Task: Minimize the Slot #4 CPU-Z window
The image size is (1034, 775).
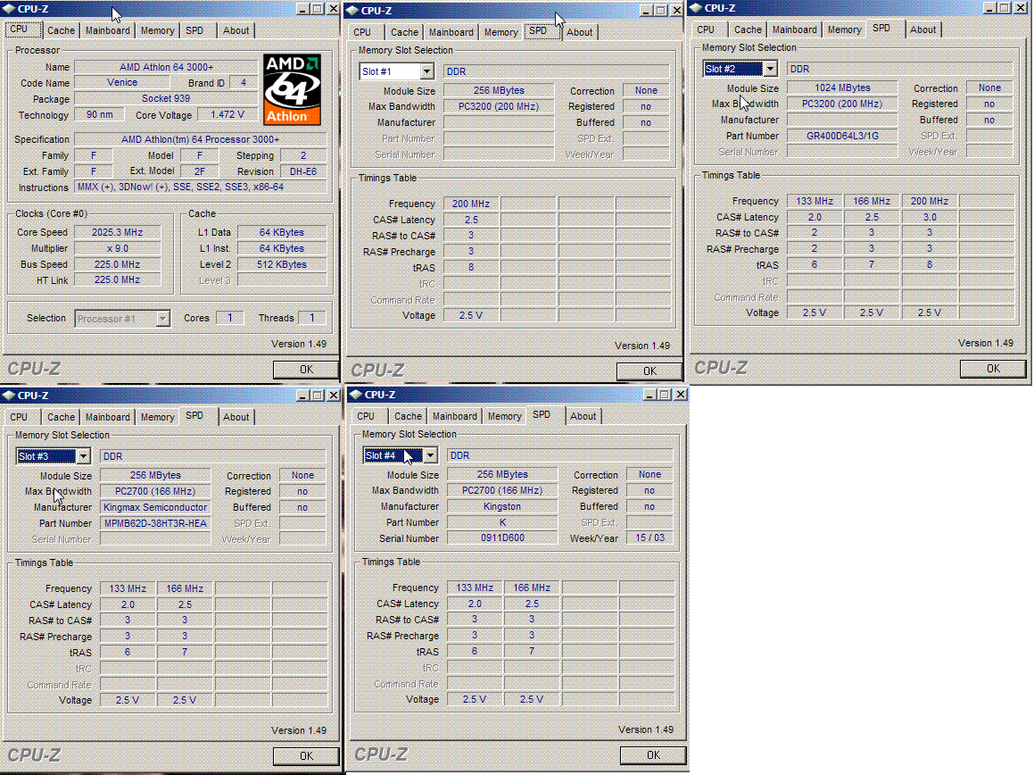Action: click(x=649, y=395)
